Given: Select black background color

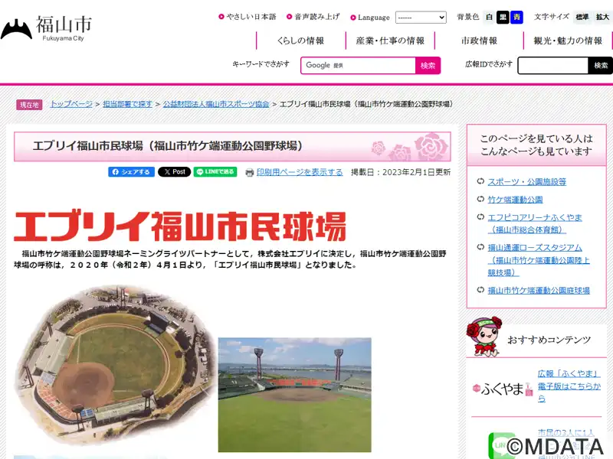Looking at the screenshot, I should pyautogui.click(x=503, y=17).
